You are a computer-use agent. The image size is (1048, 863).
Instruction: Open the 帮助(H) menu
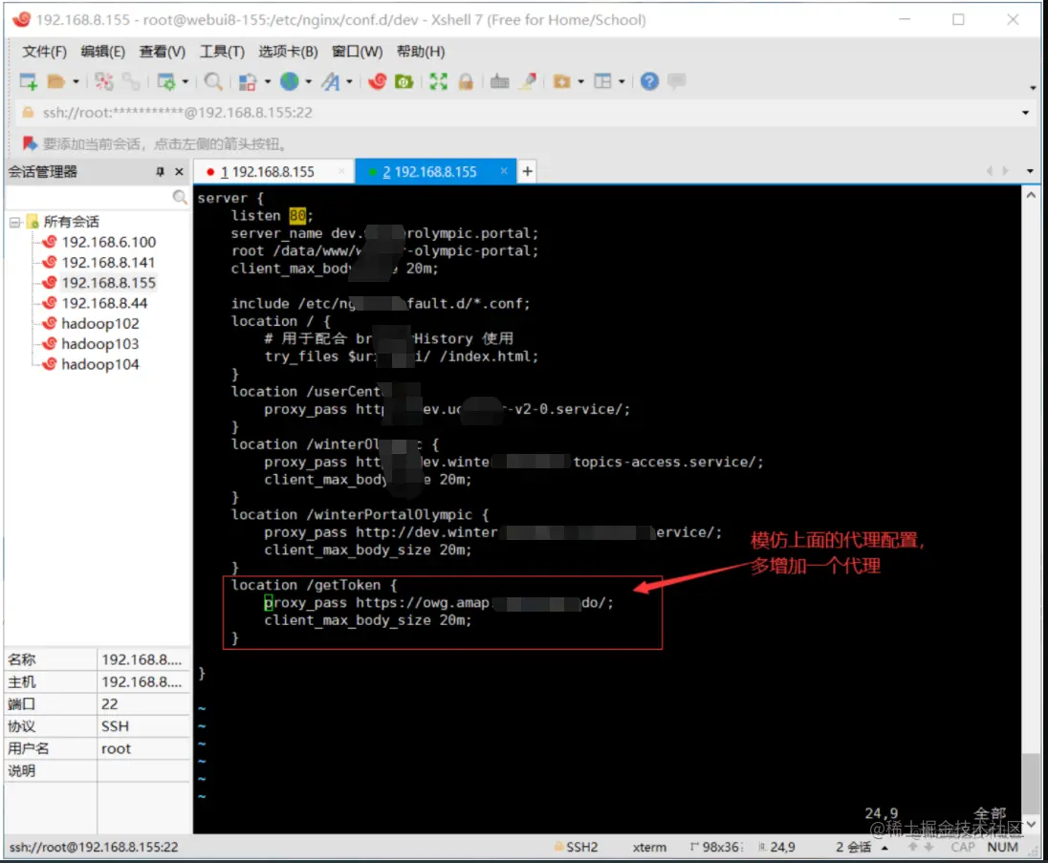click(x=421, y=52)
